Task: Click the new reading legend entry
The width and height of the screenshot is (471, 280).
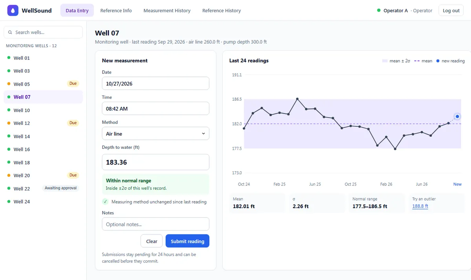Action: (x=450, y=61)
